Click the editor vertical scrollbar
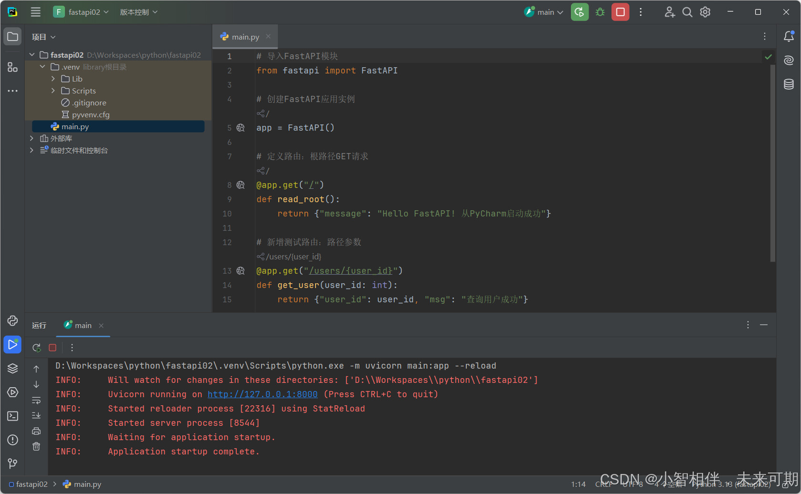The image size is (801, 494). coord(772,163)
